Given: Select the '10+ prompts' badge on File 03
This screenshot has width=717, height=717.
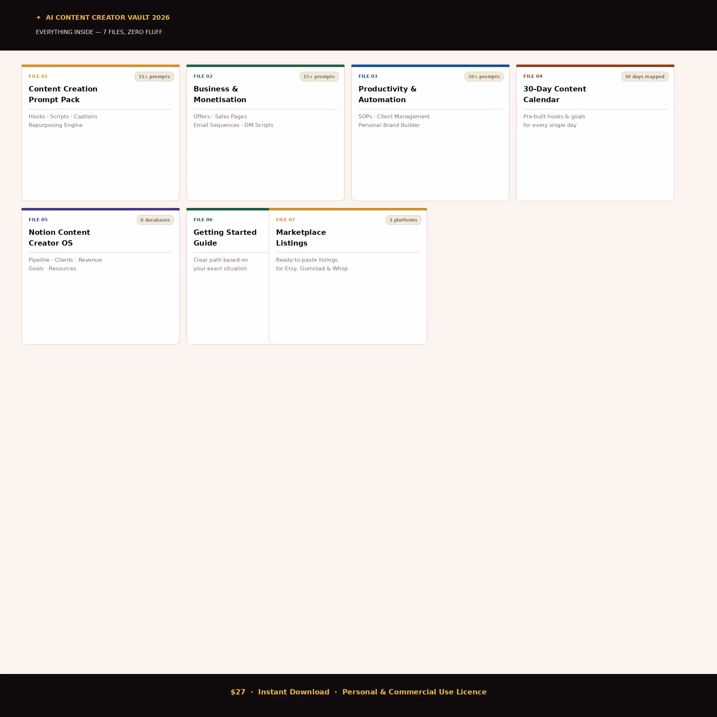Looking at the screenshot, I should click(484, 76).
